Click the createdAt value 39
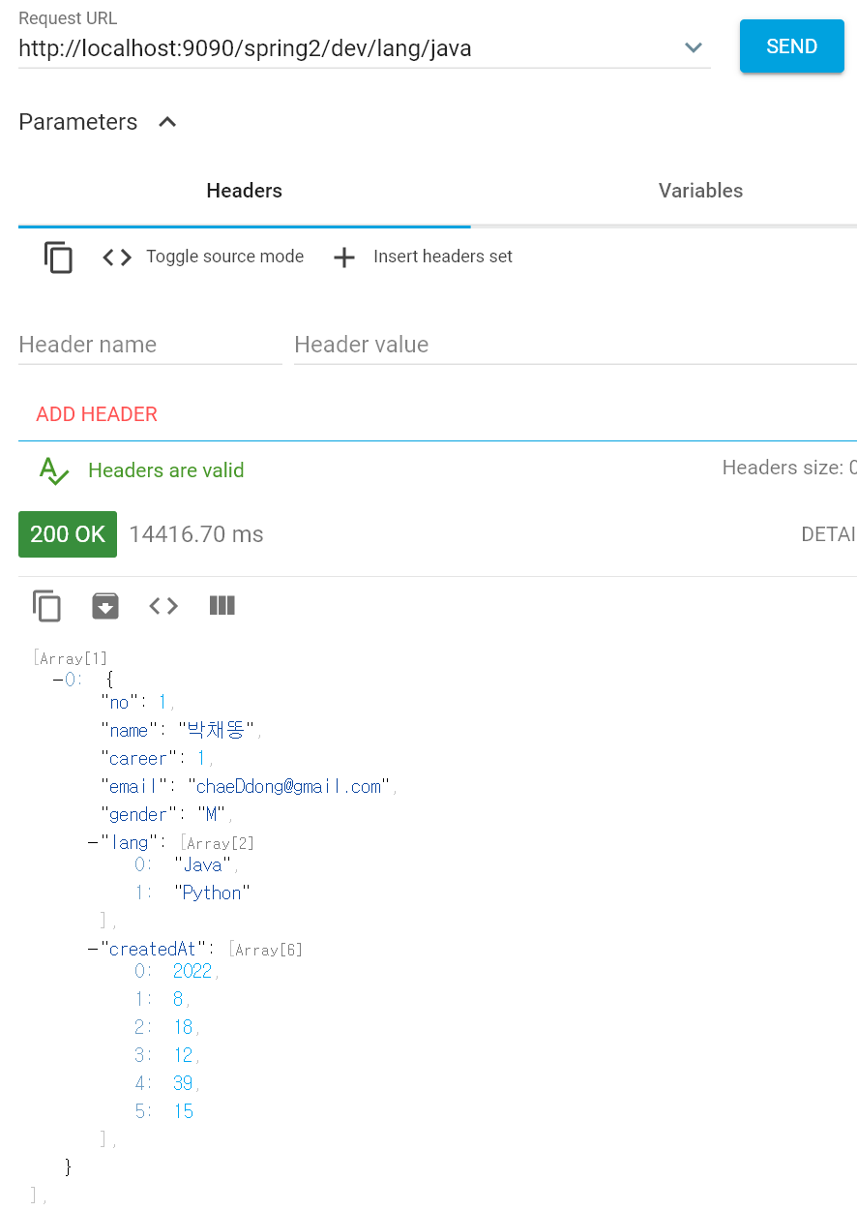Image resolution: width=857 pixels, height=1211 pixels. click(183, 1083)
